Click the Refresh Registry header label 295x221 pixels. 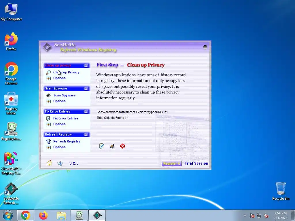click(58, 135)
